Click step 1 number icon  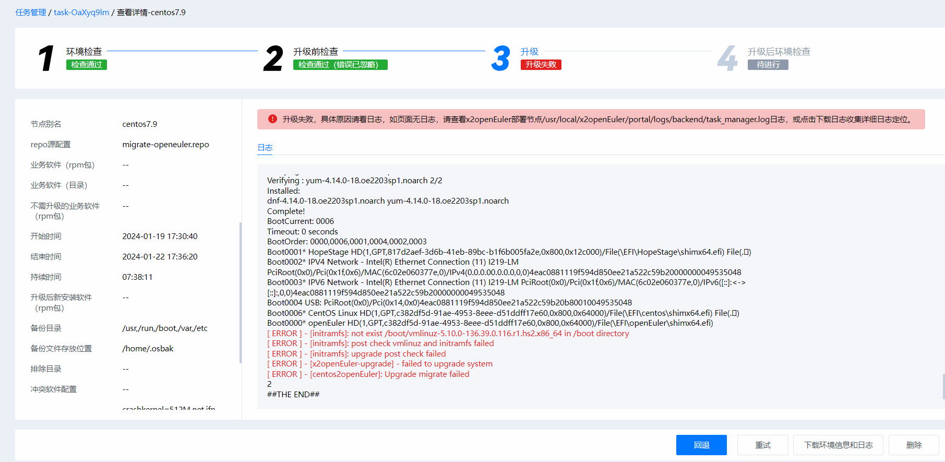[46, 58]
